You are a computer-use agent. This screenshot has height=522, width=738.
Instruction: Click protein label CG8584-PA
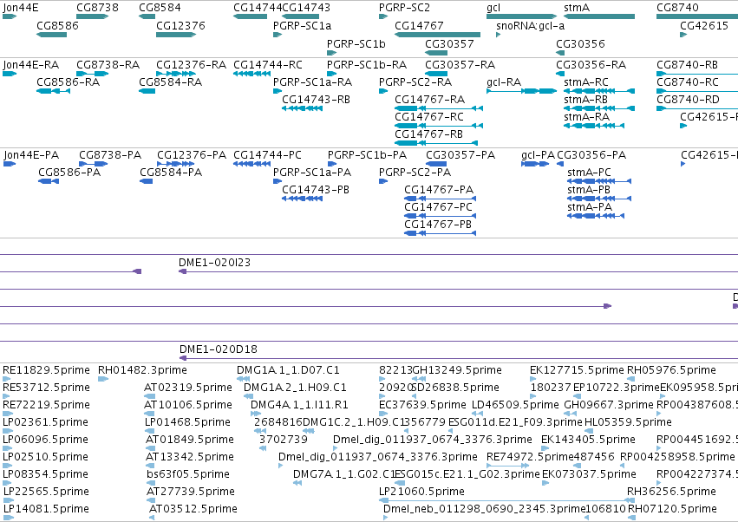click(171, 173)
